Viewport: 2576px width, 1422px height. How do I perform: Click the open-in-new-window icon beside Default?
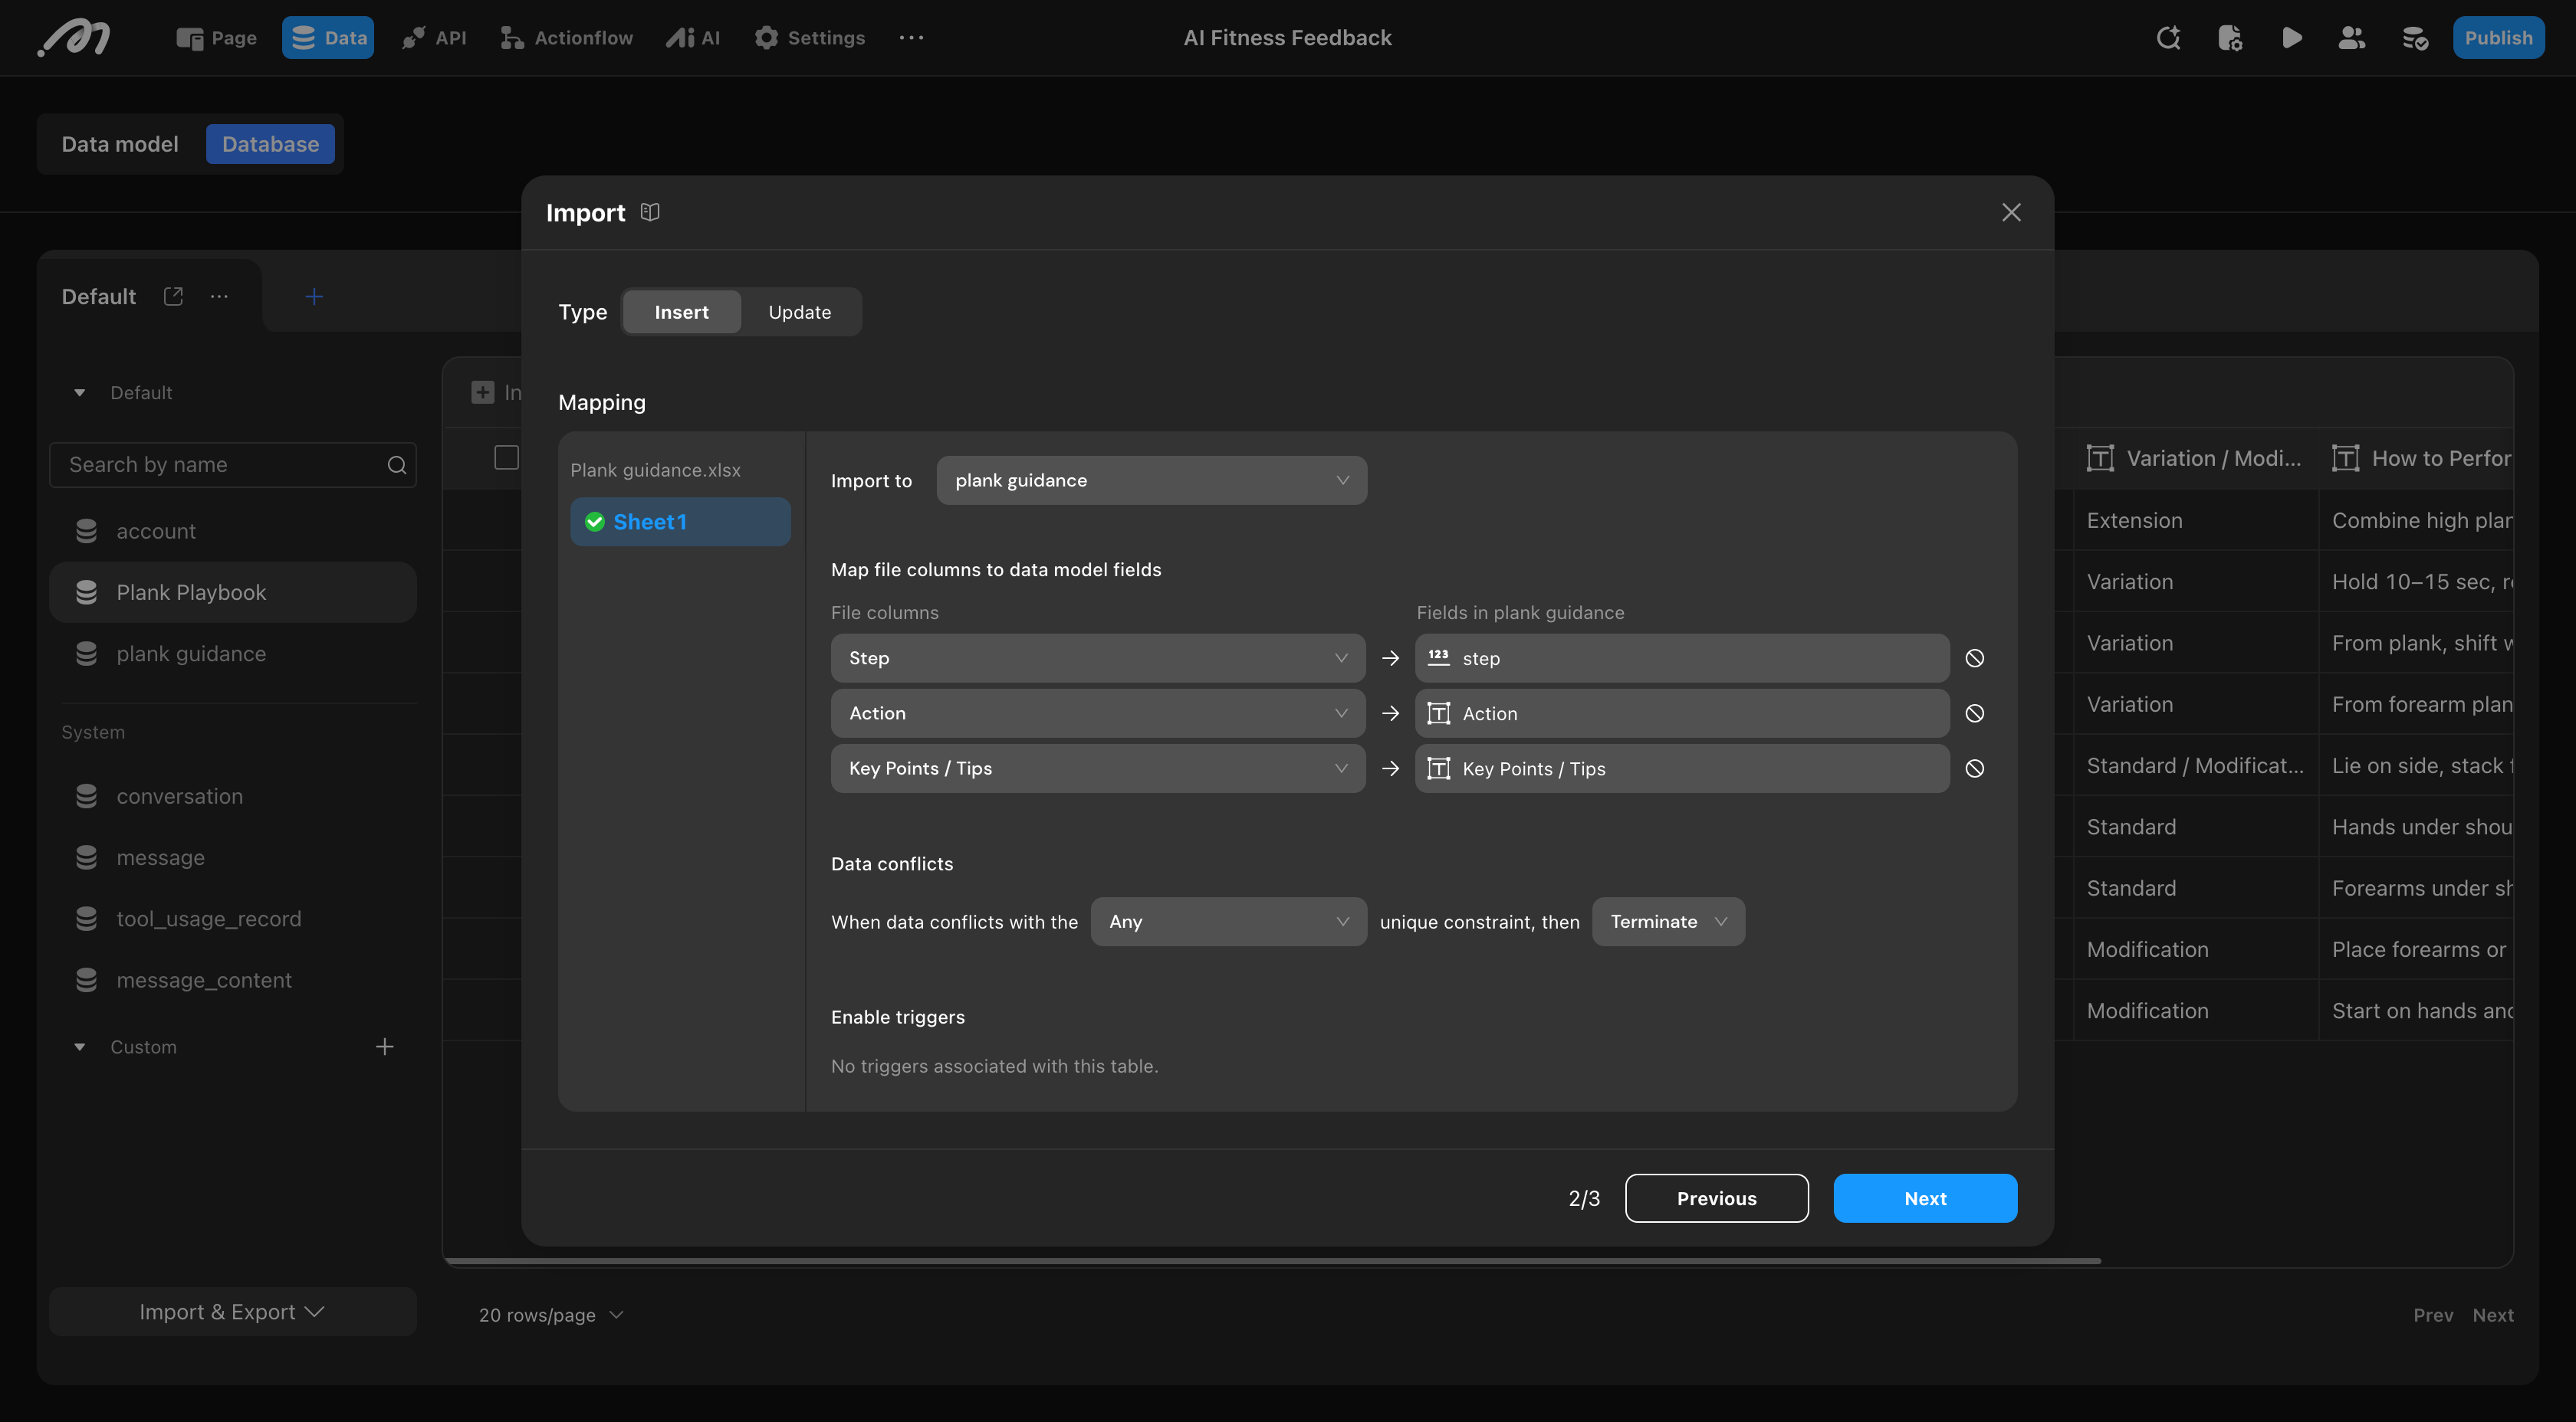pos(173,297)
